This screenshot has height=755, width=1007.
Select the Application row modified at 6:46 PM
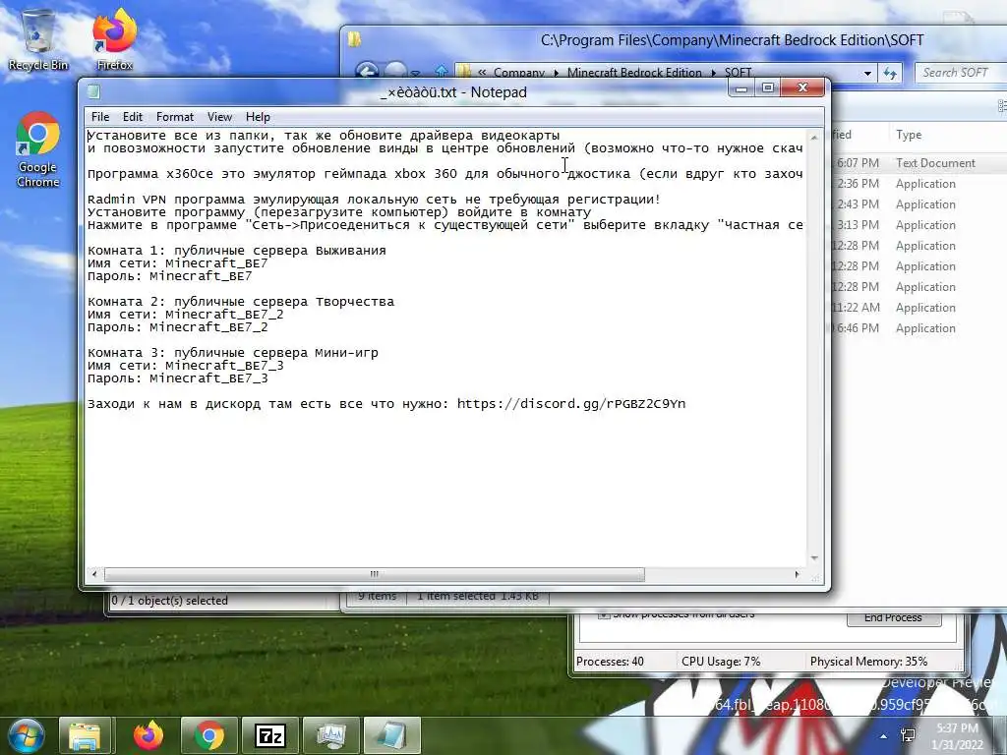click(x=919, y=328)
